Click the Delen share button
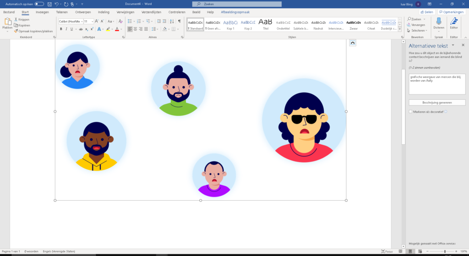 pyautogui.click(x=426, y=12)
